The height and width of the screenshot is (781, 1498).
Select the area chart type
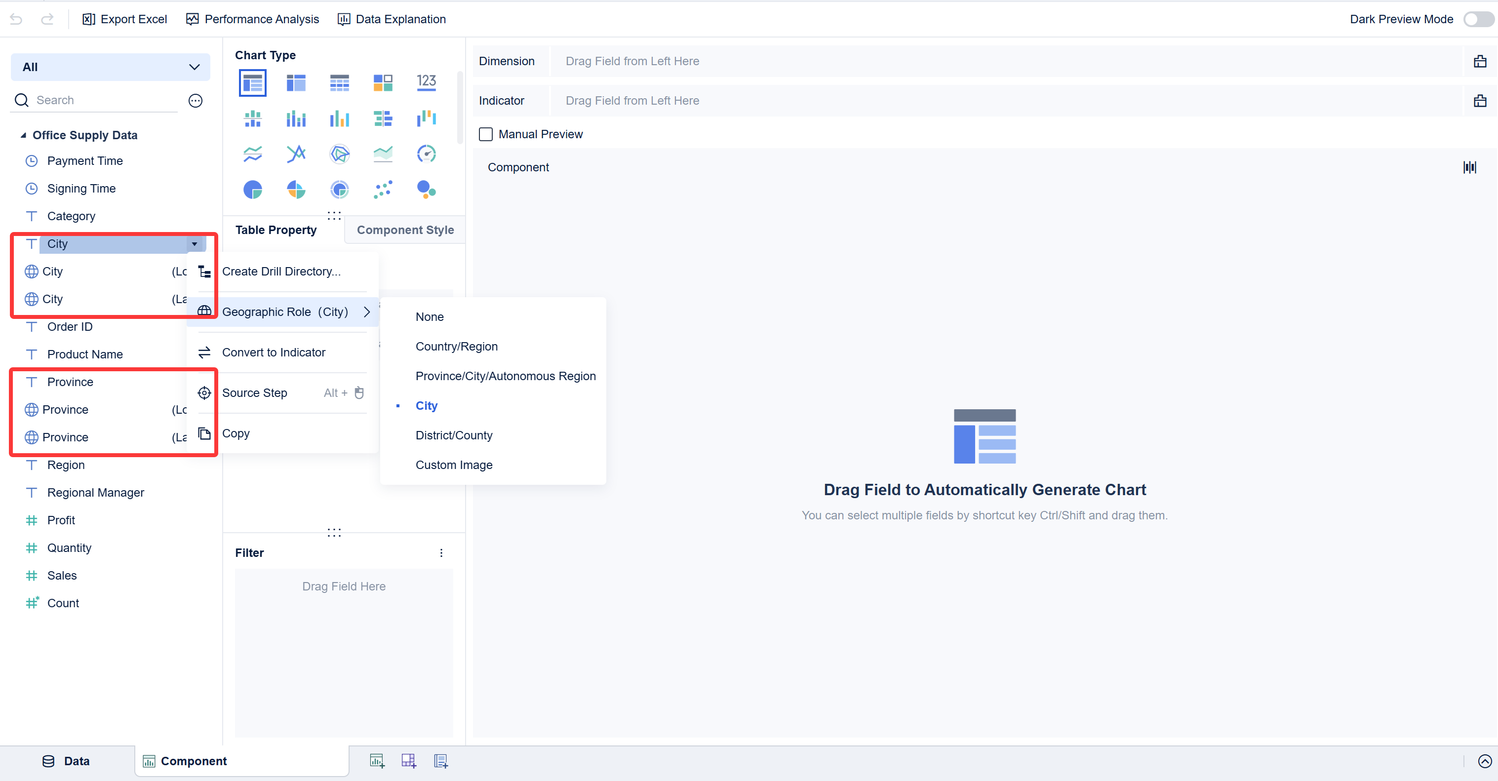383,154
